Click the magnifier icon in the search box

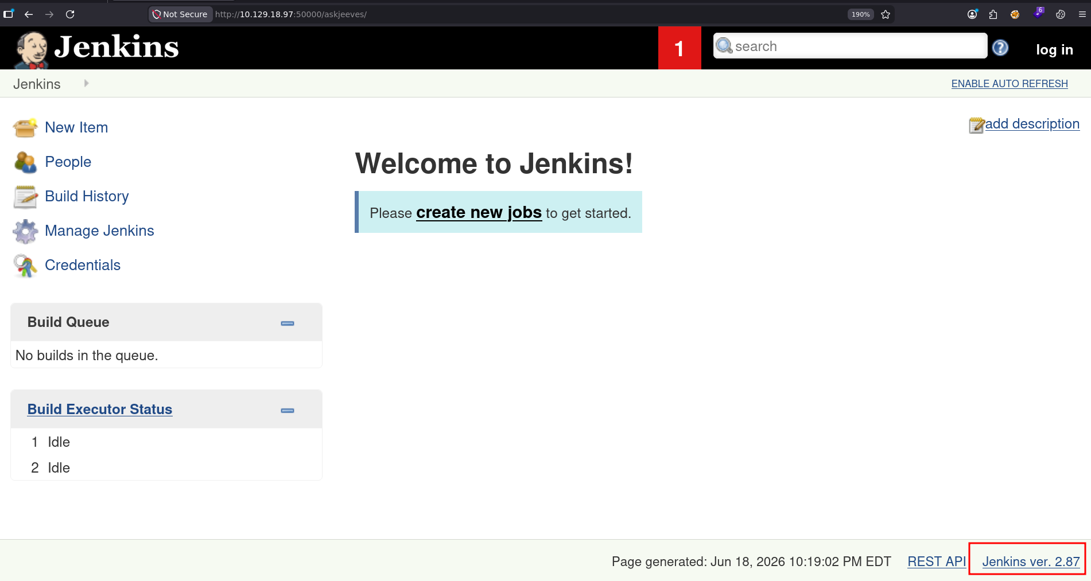[724, 46]
